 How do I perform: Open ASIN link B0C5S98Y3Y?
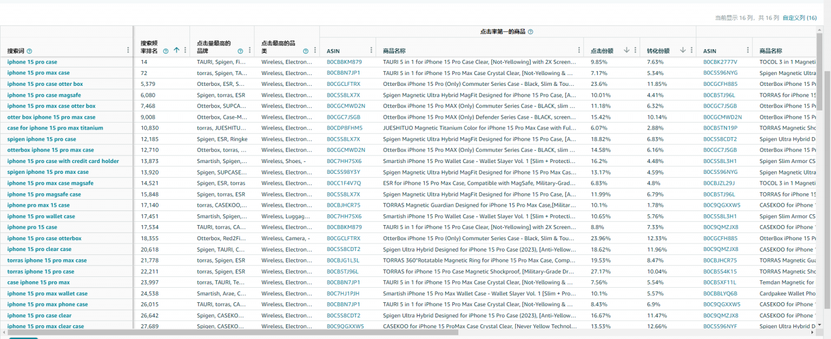(x=344, y=172)
